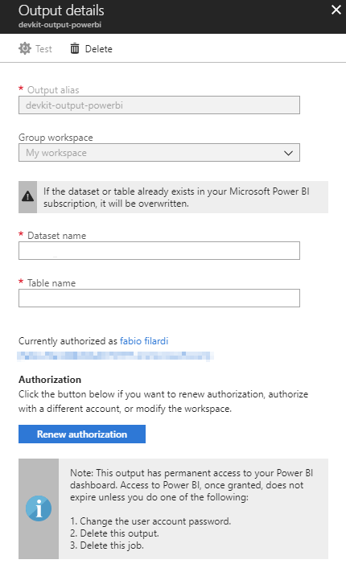
Task: Click the 'Currently authorized as' text
Action: click(x=68, y=341)
